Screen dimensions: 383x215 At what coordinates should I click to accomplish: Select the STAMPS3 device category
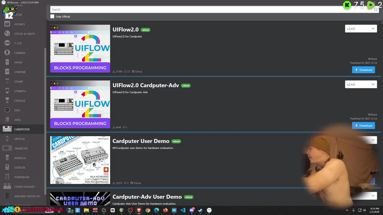22,91
